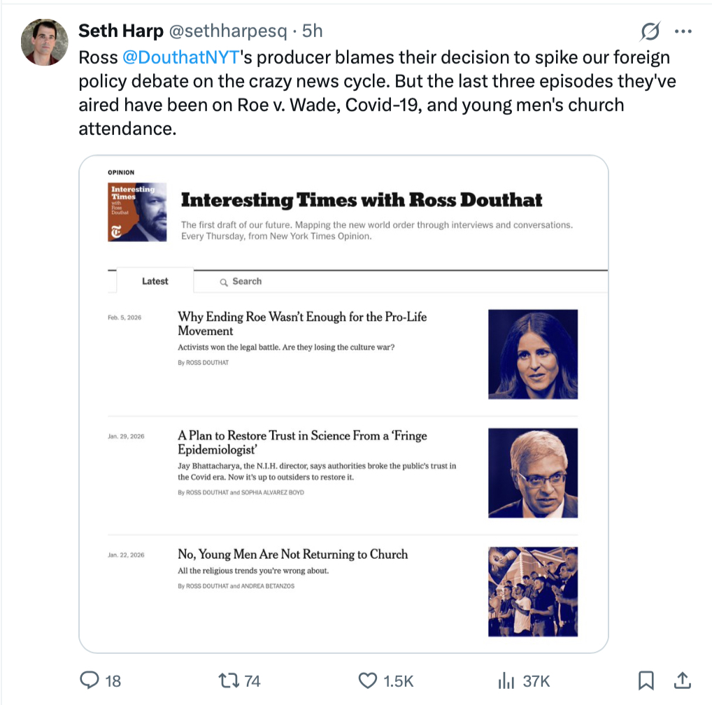Select the Latest tab
Screen dimensions: 712x705
[155, 281]
